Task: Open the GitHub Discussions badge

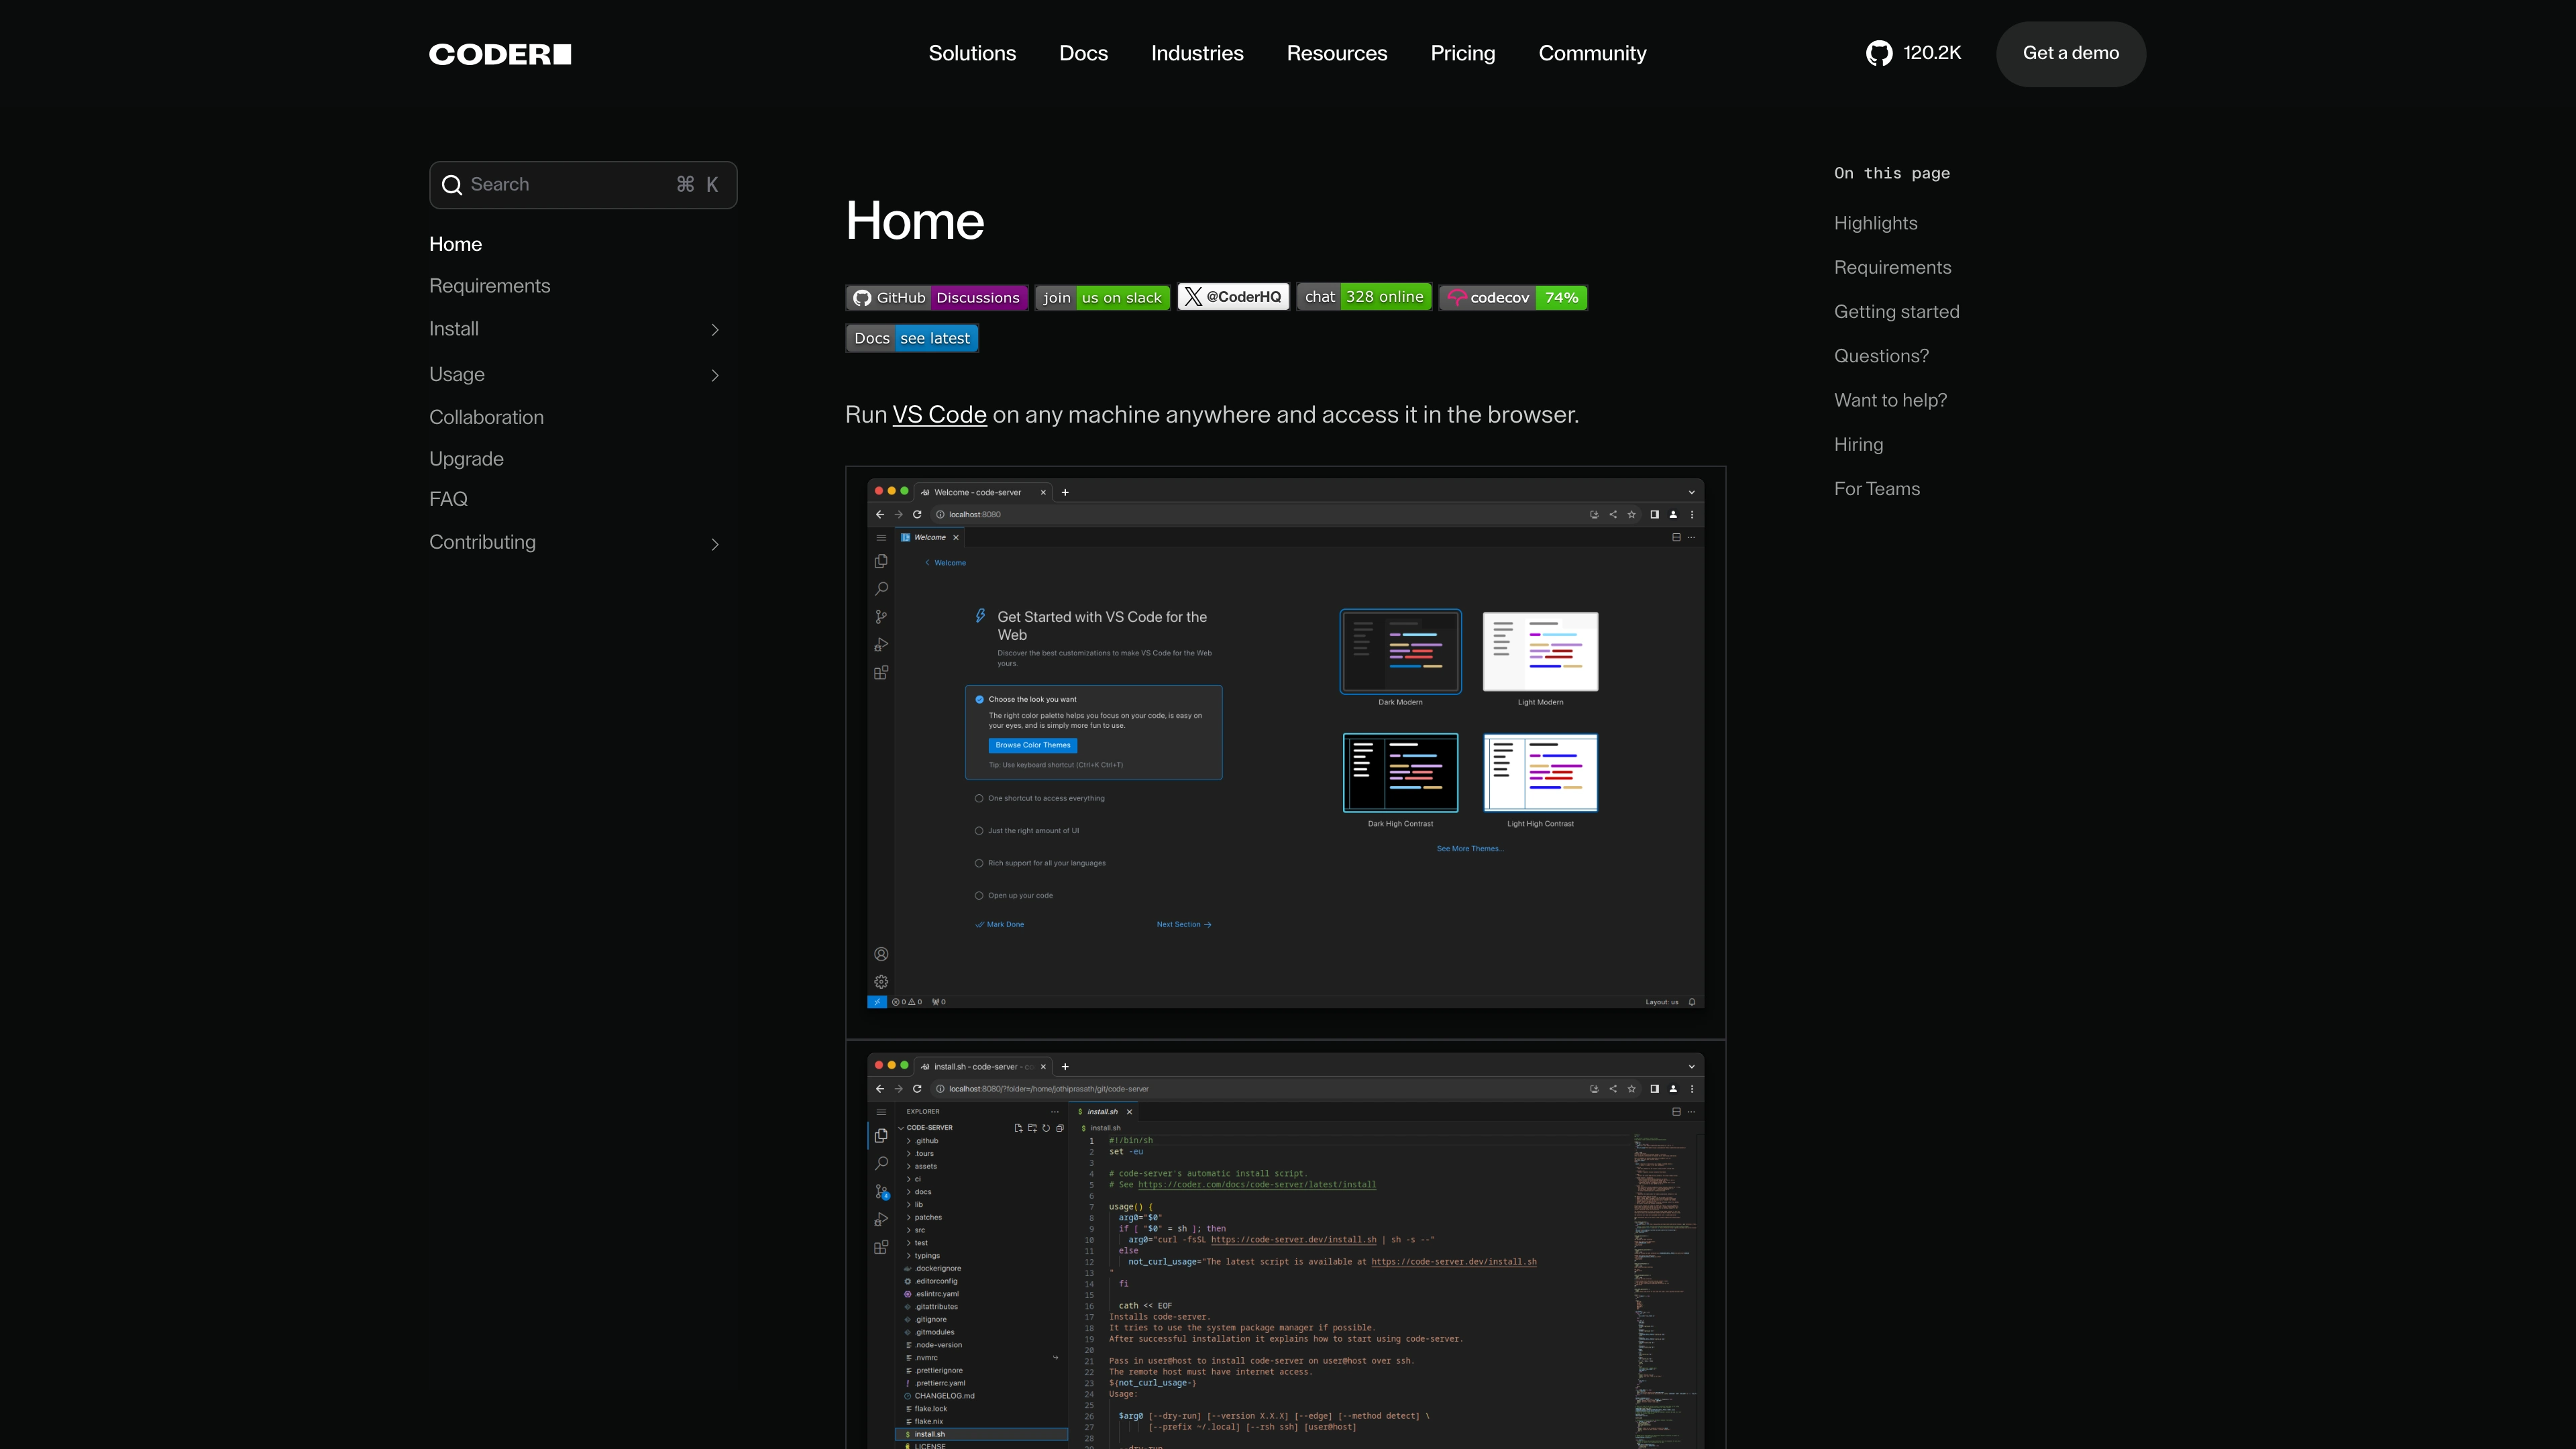Action: tap(936, 298)
